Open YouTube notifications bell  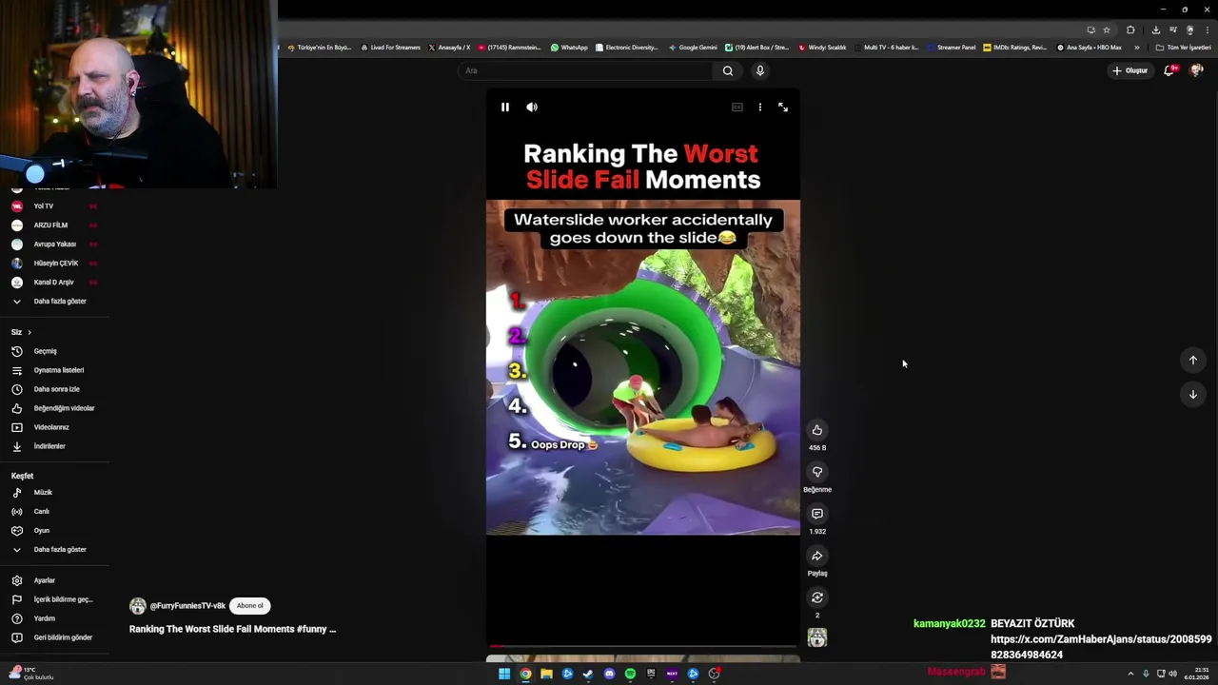[x=1169, y=70]
